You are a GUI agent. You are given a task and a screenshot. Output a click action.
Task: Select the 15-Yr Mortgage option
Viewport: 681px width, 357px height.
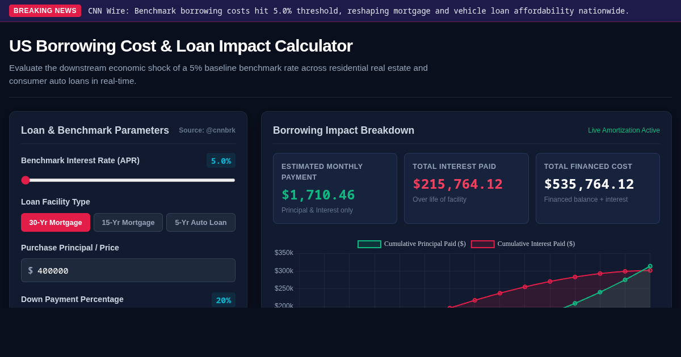click(x=128, y=222)
